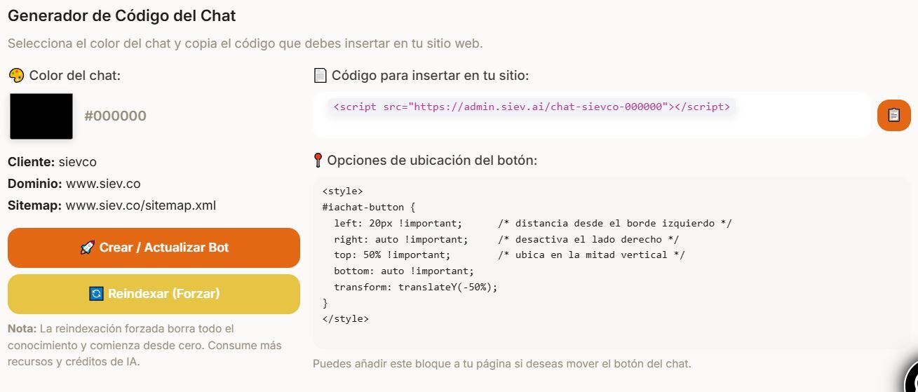The image size is (918, 392).
Task: Click the www.siev.co/sitemap.xml sitemap address
Action: [x=140, y=205]
